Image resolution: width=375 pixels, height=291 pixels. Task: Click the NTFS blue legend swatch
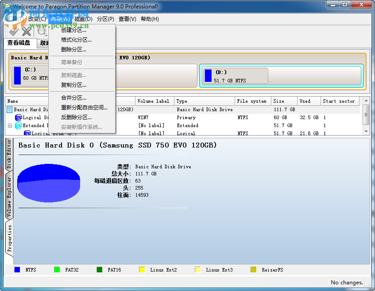(x=17, y=270)
